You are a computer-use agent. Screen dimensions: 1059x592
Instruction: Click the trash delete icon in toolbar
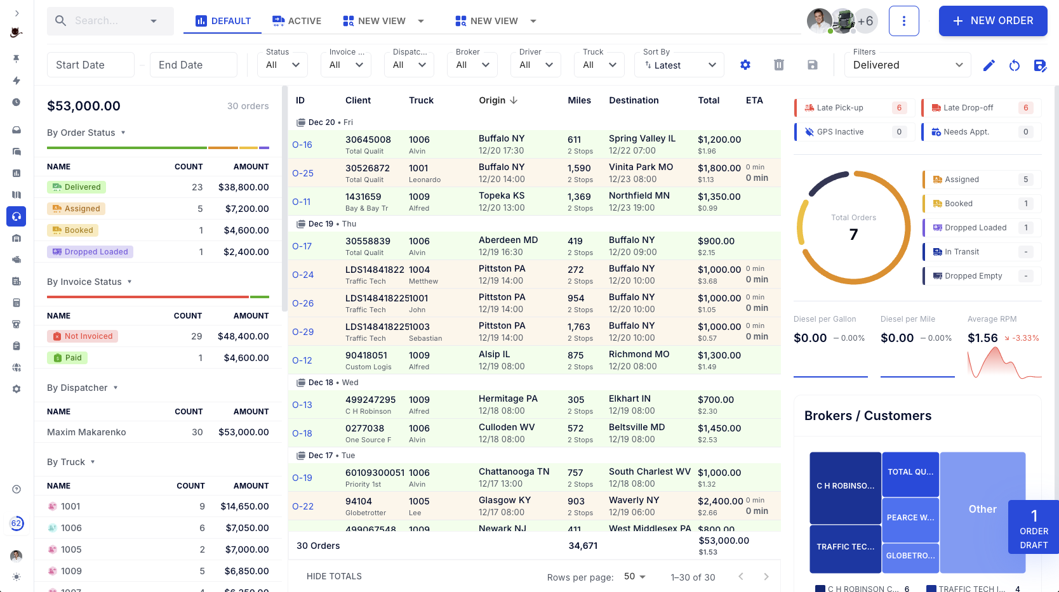coord(779,65)
